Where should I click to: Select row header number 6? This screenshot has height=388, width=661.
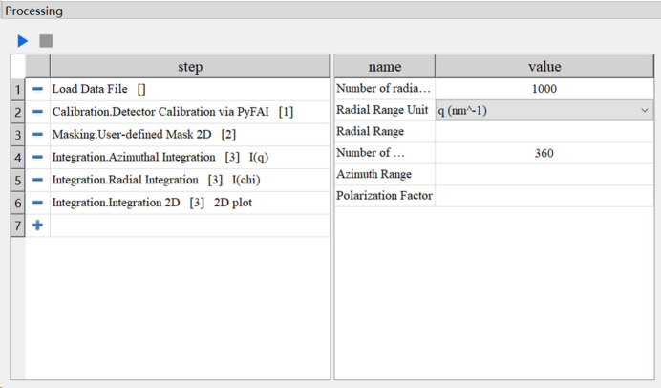(18, 204)
